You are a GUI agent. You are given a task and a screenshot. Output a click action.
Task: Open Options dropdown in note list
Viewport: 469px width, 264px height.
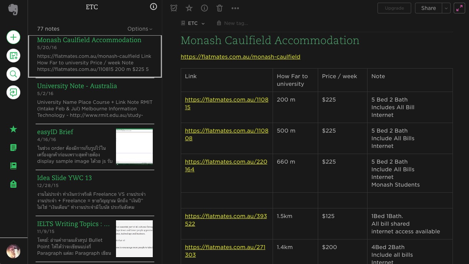[140, 29]
